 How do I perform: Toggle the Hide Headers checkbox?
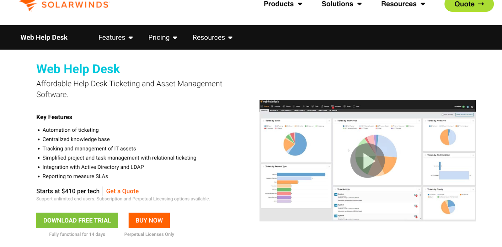coord(443,115)
